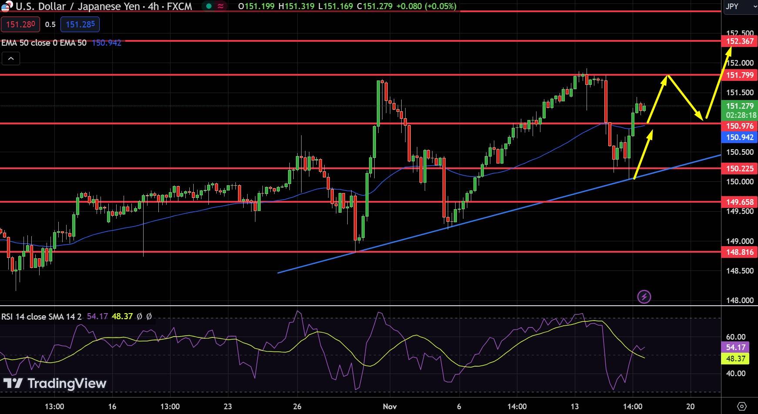758x414 pixels.
Task: Click the blue buy price 151.285 button
Action: coord(80,24)
